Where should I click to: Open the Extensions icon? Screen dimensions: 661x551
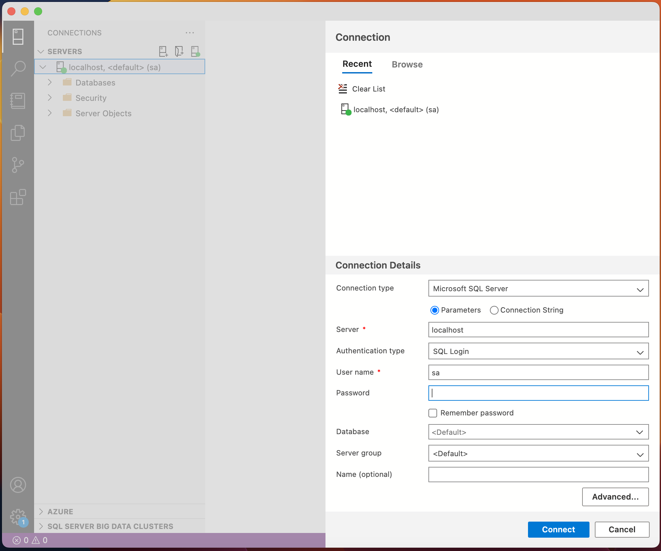pyautogui.click(x=18, y=197)
